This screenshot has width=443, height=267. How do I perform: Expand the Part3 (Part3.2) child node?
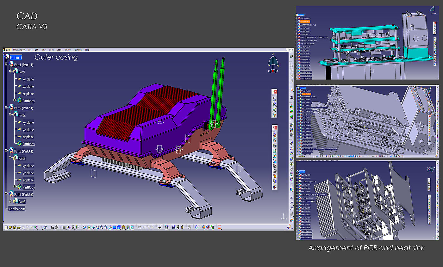(x=10, y=201)
